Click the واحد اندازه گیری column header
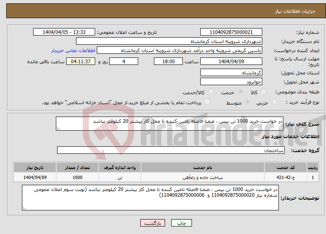 coord(120,167)
